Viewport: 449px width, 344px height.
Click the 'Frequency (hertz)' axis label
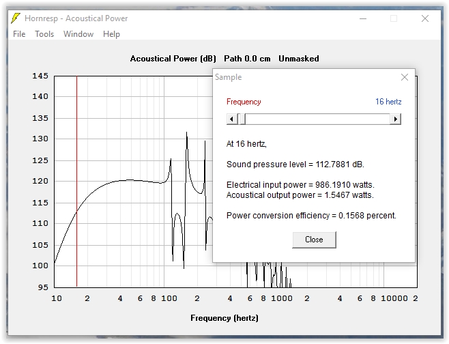coord(224,318)
